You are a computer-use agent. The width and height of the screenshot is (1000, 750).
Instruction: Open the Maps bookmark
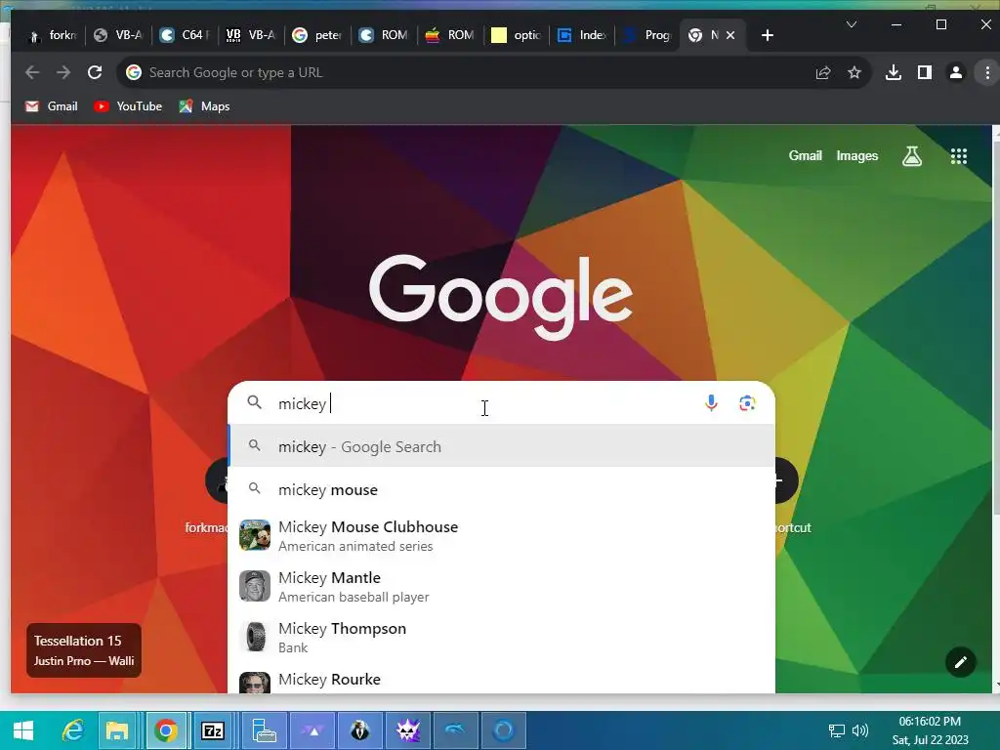205,106
